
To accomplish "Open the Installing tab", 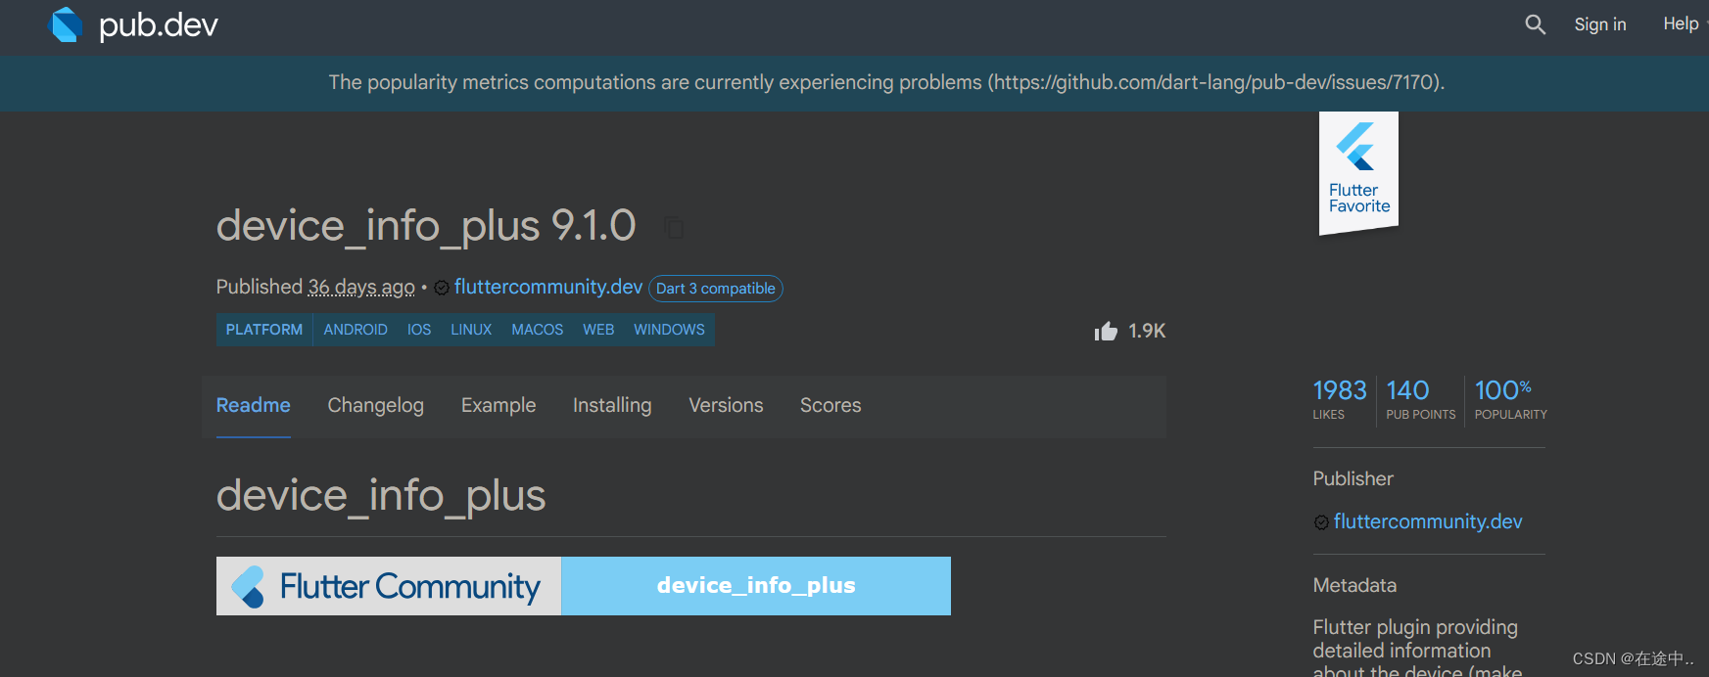I will (x=612, y=405).
